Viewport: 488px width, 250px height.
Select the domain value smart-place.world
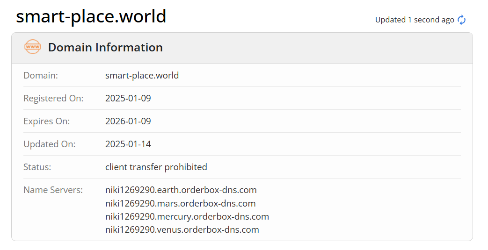pos(142,76)
